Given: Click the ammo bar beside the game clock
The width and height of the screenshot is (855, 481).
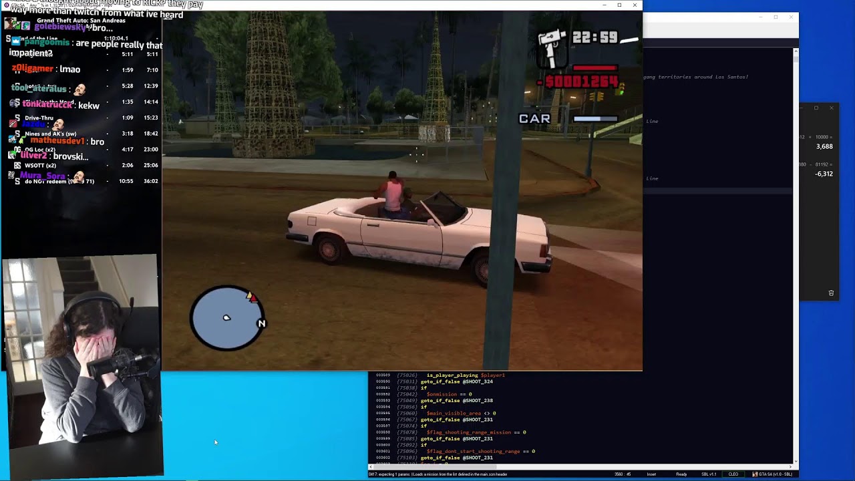Looking at the screenshot, I should [x=629, y=40].
